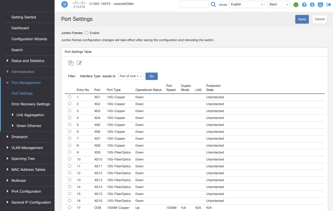
Task: Click the top search input field
Action: [194, 4]
